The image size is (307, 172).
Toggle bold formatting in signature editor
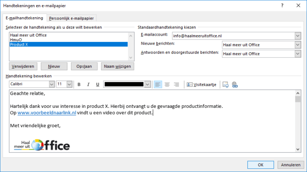click(x=79, y=84)
